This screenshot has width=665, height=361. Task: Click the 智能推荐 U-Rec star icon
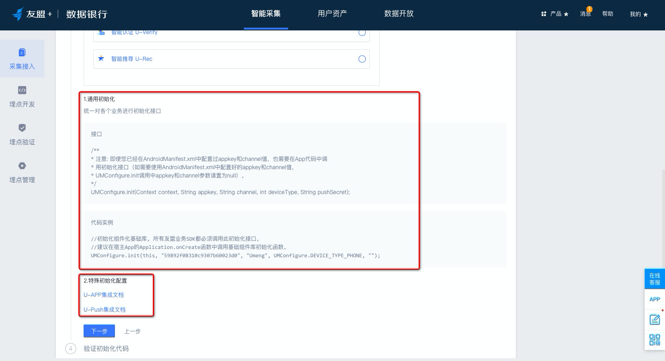(101, 59)
